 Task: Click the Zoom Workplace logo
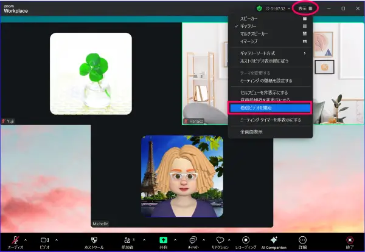(x=16, y=9)
